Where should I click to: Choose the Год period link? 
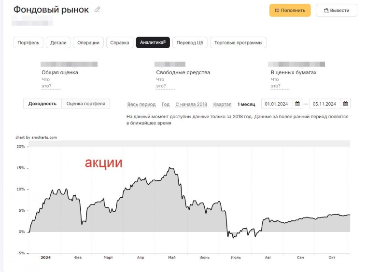166,104
